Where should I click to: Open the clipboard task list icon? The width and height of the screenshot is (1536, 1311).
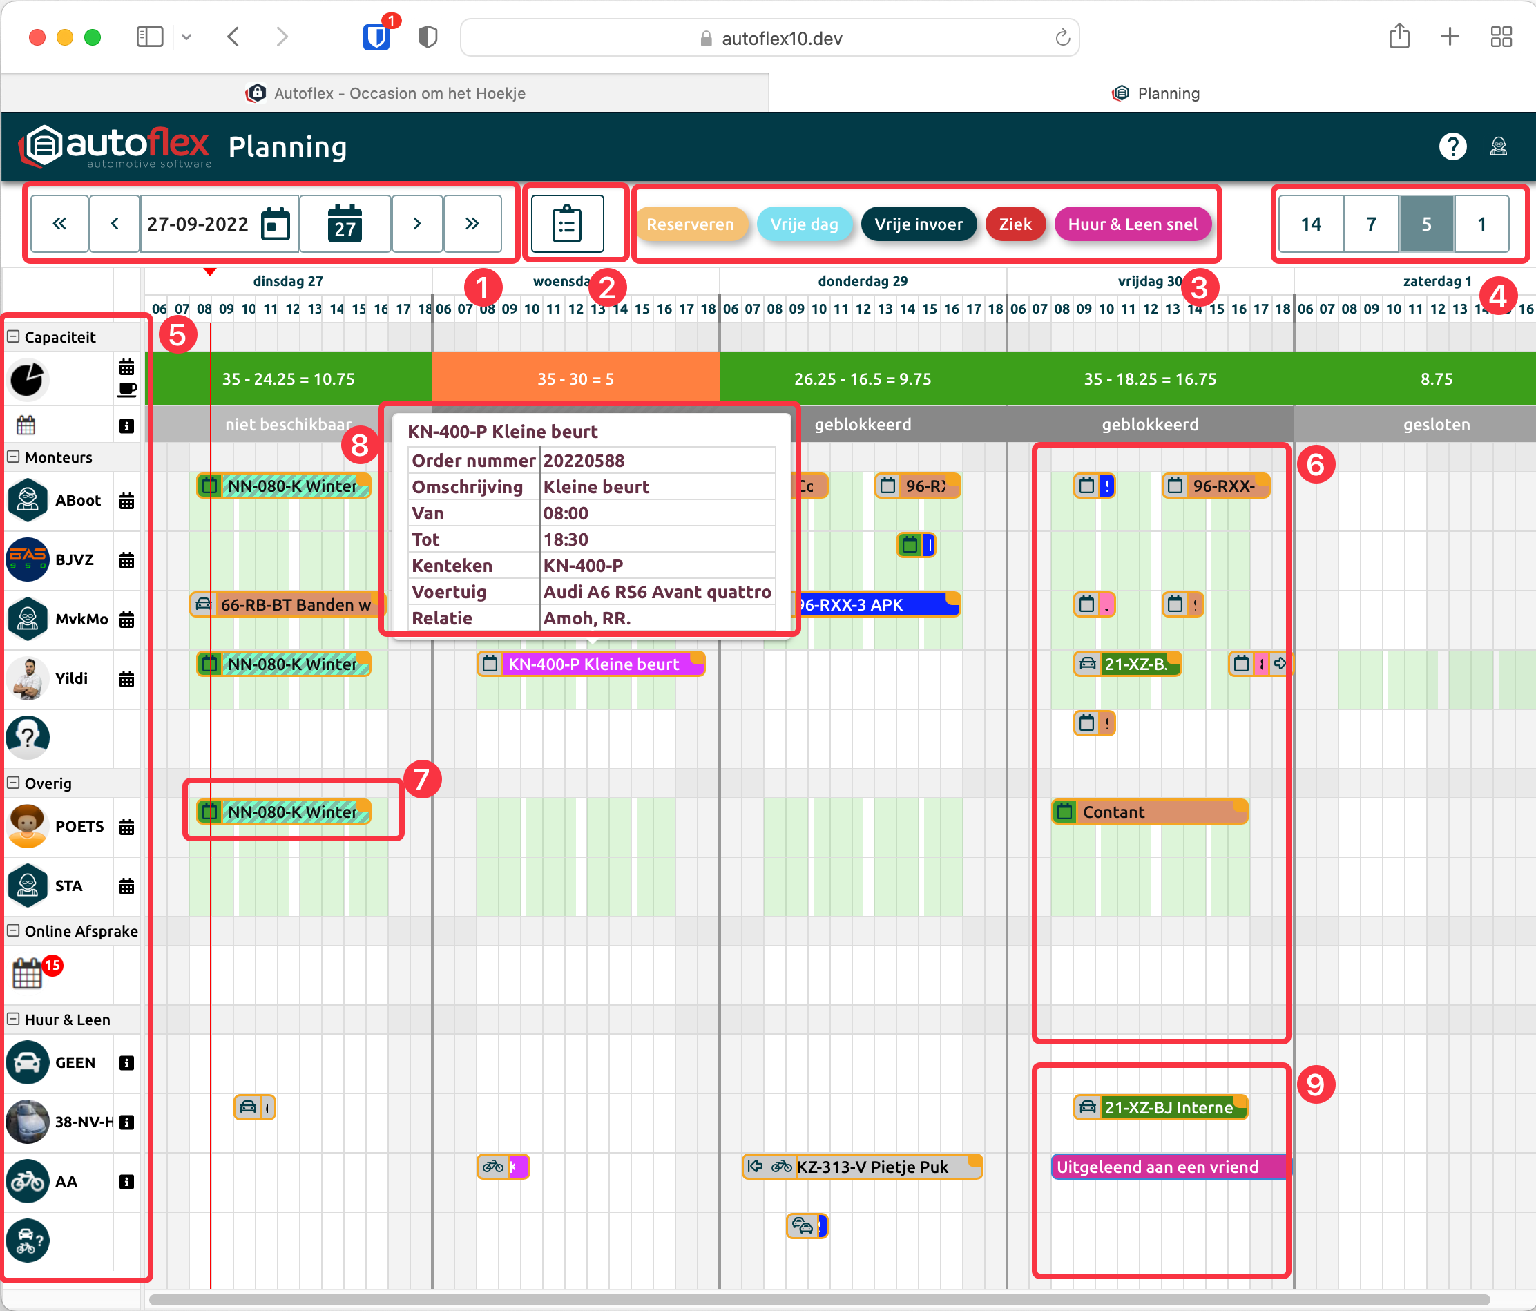coord(567,224)
